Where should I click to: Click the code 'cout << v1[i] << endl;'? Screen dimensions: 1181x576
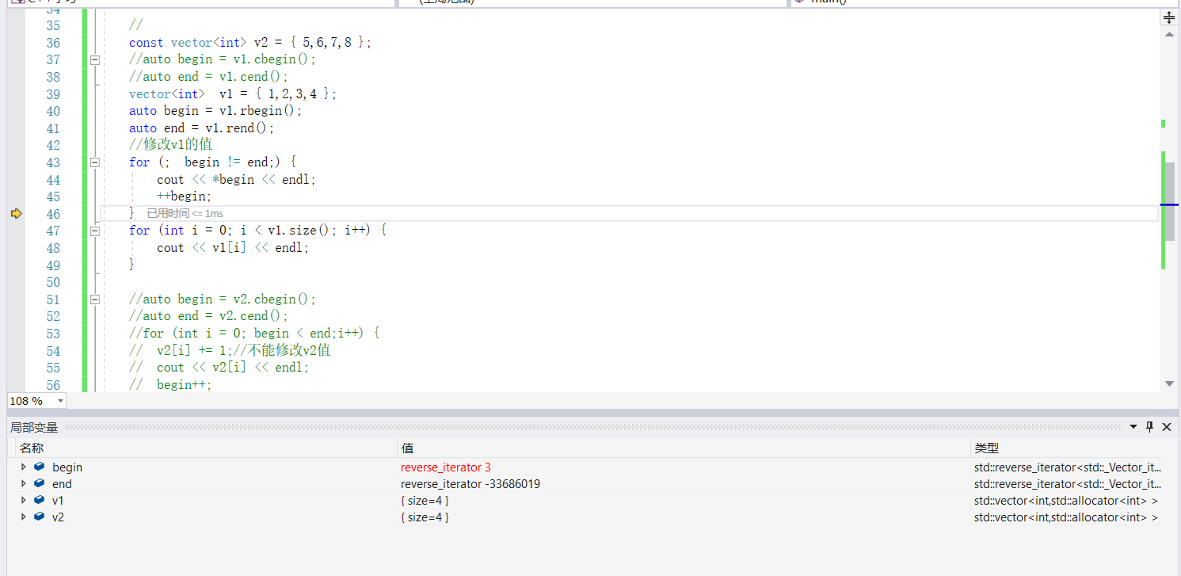click(x=233, y=248)
